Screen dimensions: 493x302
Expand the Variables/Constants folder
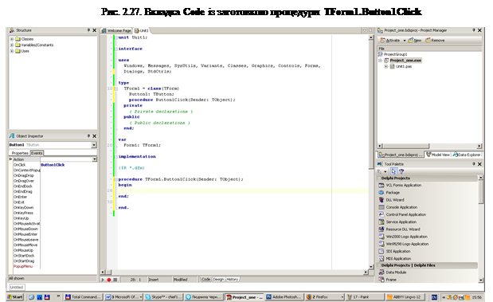pos(12,45)
